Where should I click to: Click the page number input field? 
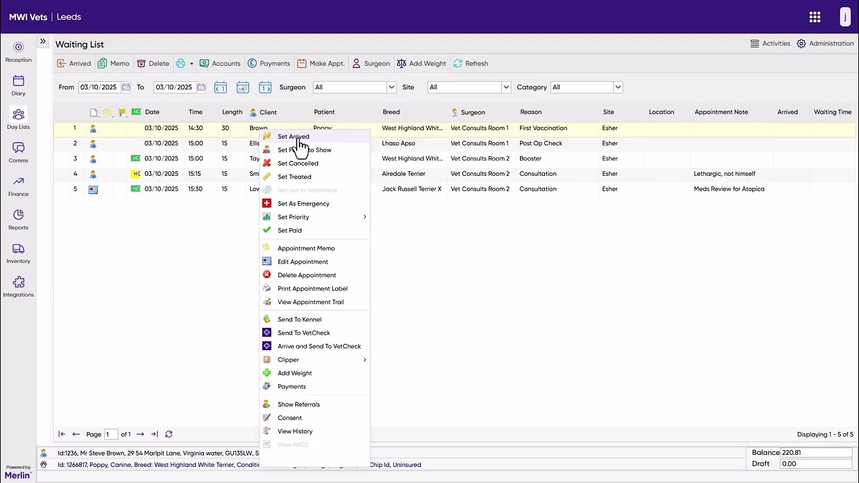click(x=111, y=434)
